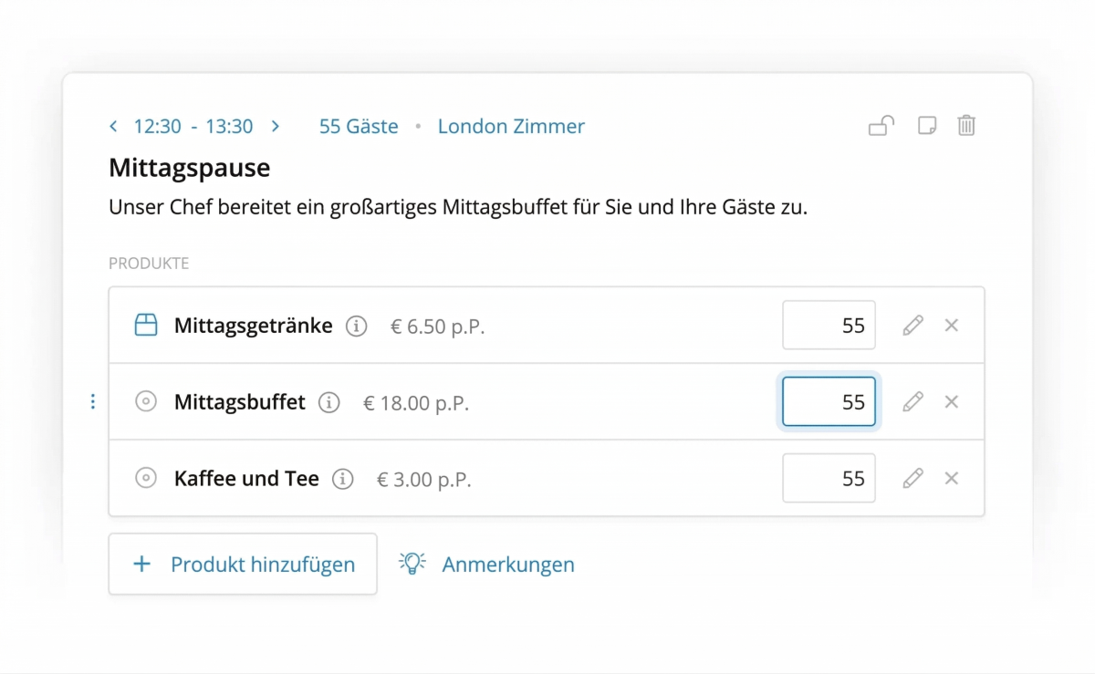Open the London Zimmer room link

[511, 127]
